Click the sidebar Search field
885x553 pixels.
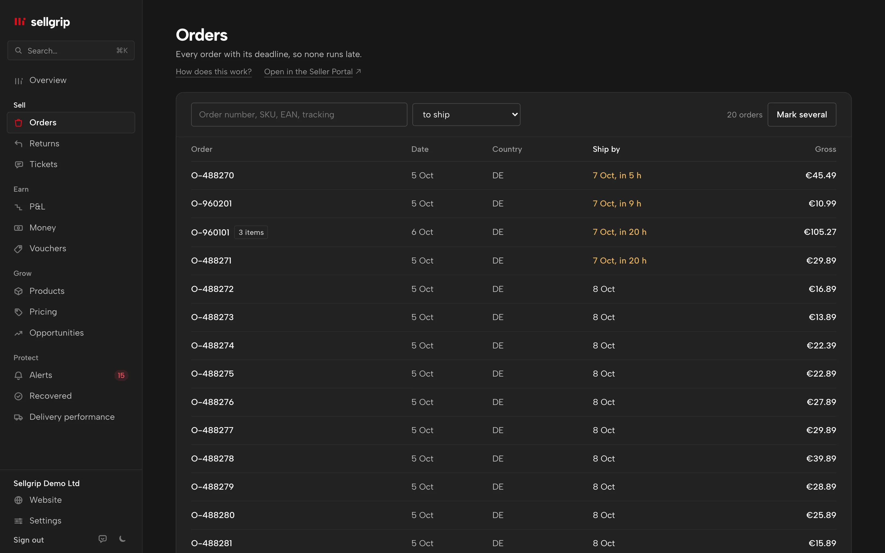click(x=71, y=51)
